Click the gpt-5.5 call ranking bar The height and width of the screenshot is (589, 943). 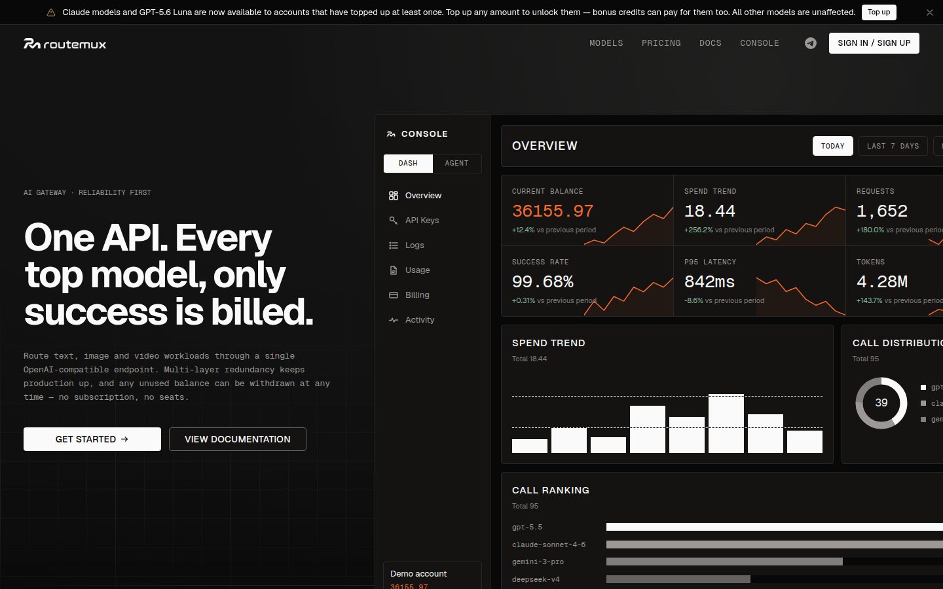(775, 527)
